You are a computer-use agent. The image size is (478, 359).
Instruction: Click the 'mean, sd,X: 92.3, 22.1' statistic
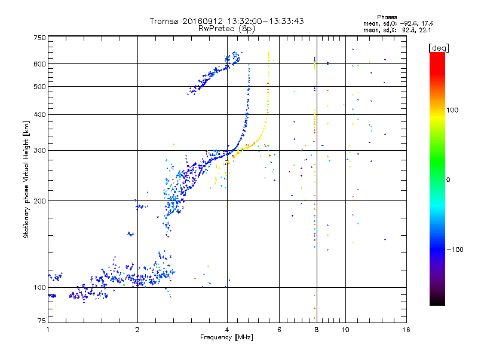point(397,30)
